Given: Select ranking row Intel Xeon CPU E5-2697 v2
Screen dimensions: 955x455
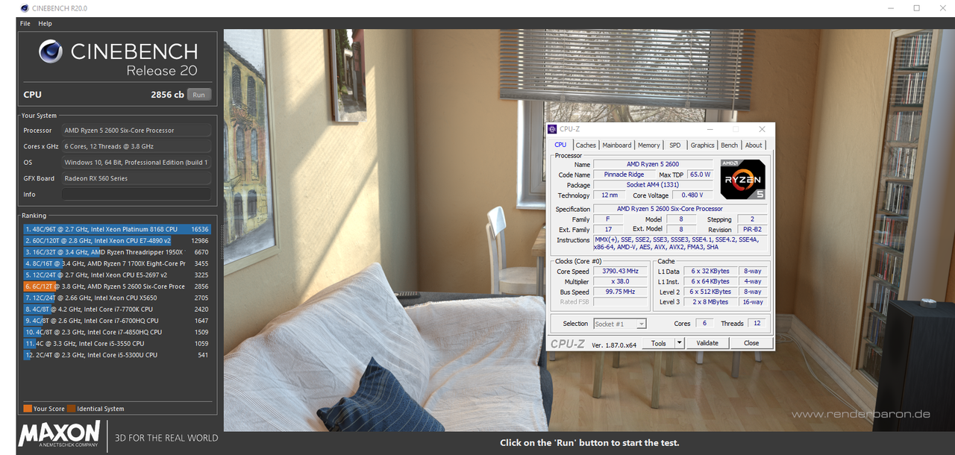Looking at the screenshot, I should coord(117,275).
